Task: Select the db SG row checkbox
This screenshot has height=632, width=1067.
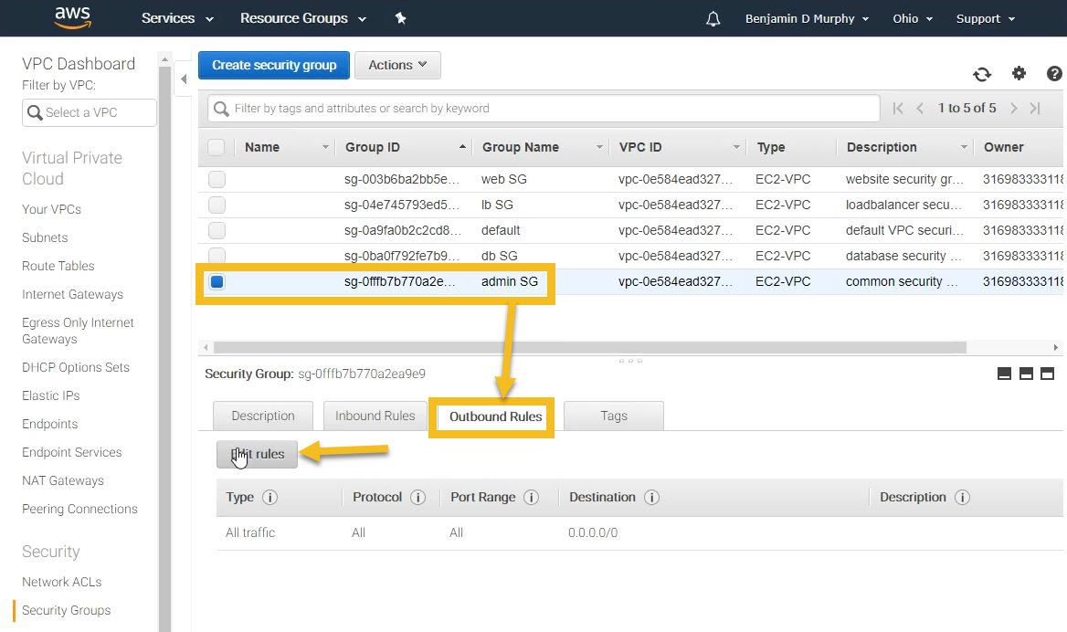Action: click(x=217, y=256)
